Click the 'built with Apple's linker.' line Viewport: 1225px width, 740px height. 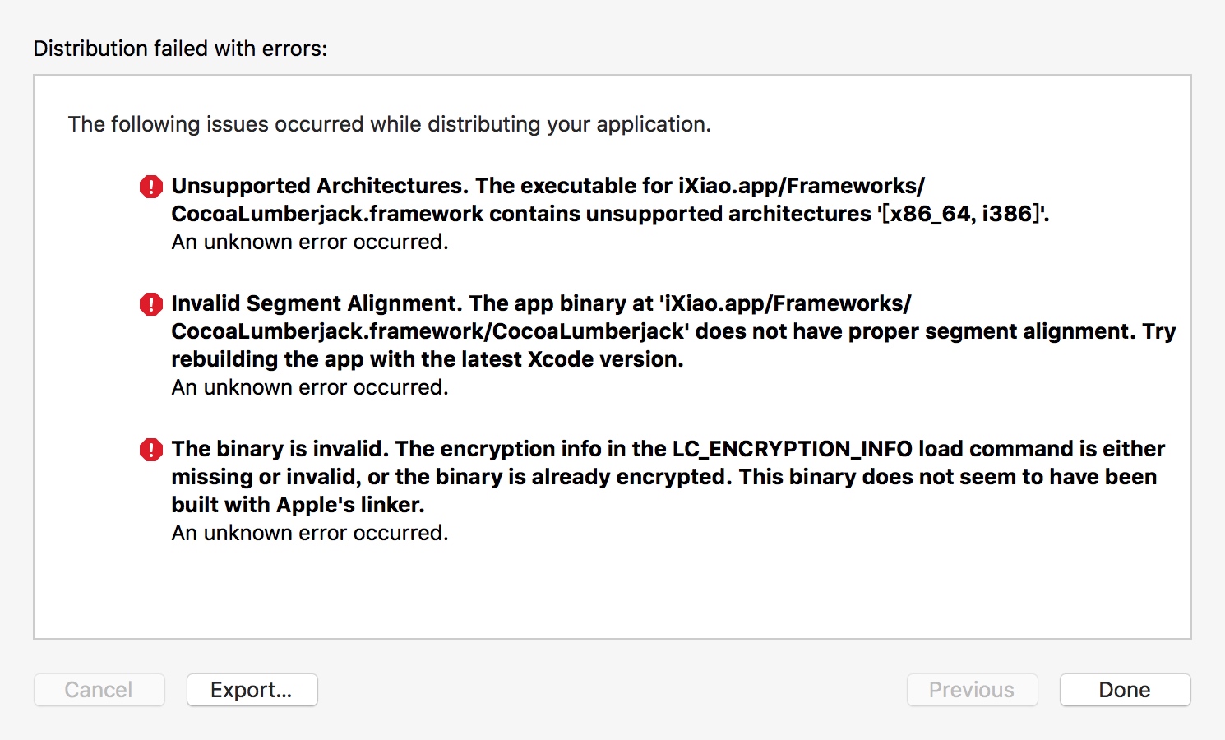click(298, 505)
